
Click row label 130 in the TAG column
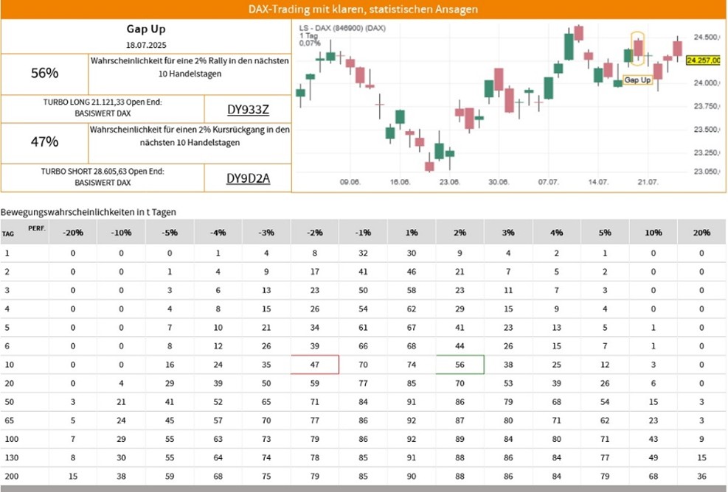coord(12,457)
